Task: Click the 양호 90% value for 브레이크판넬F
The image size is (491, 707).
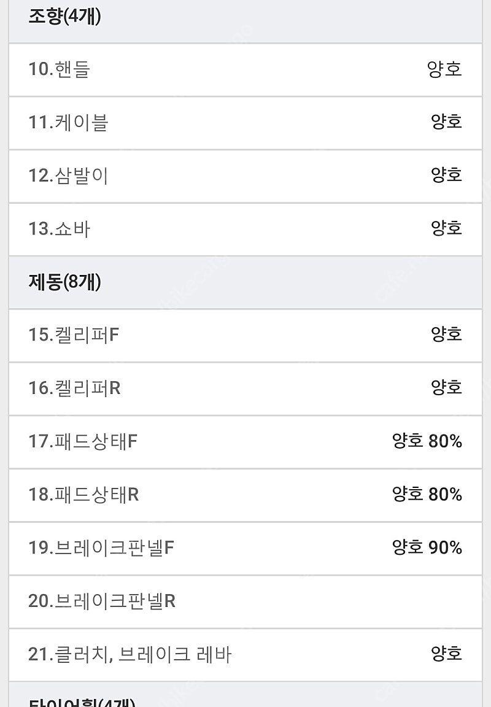Action: click(x=427, y=547)
